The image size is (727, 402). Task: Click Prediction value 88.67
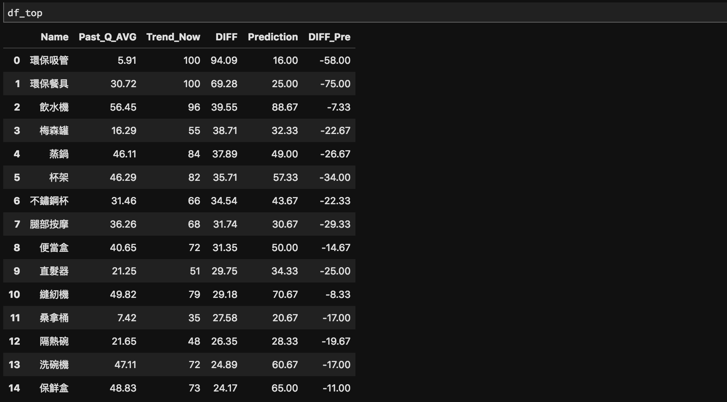tap(285, 107)
